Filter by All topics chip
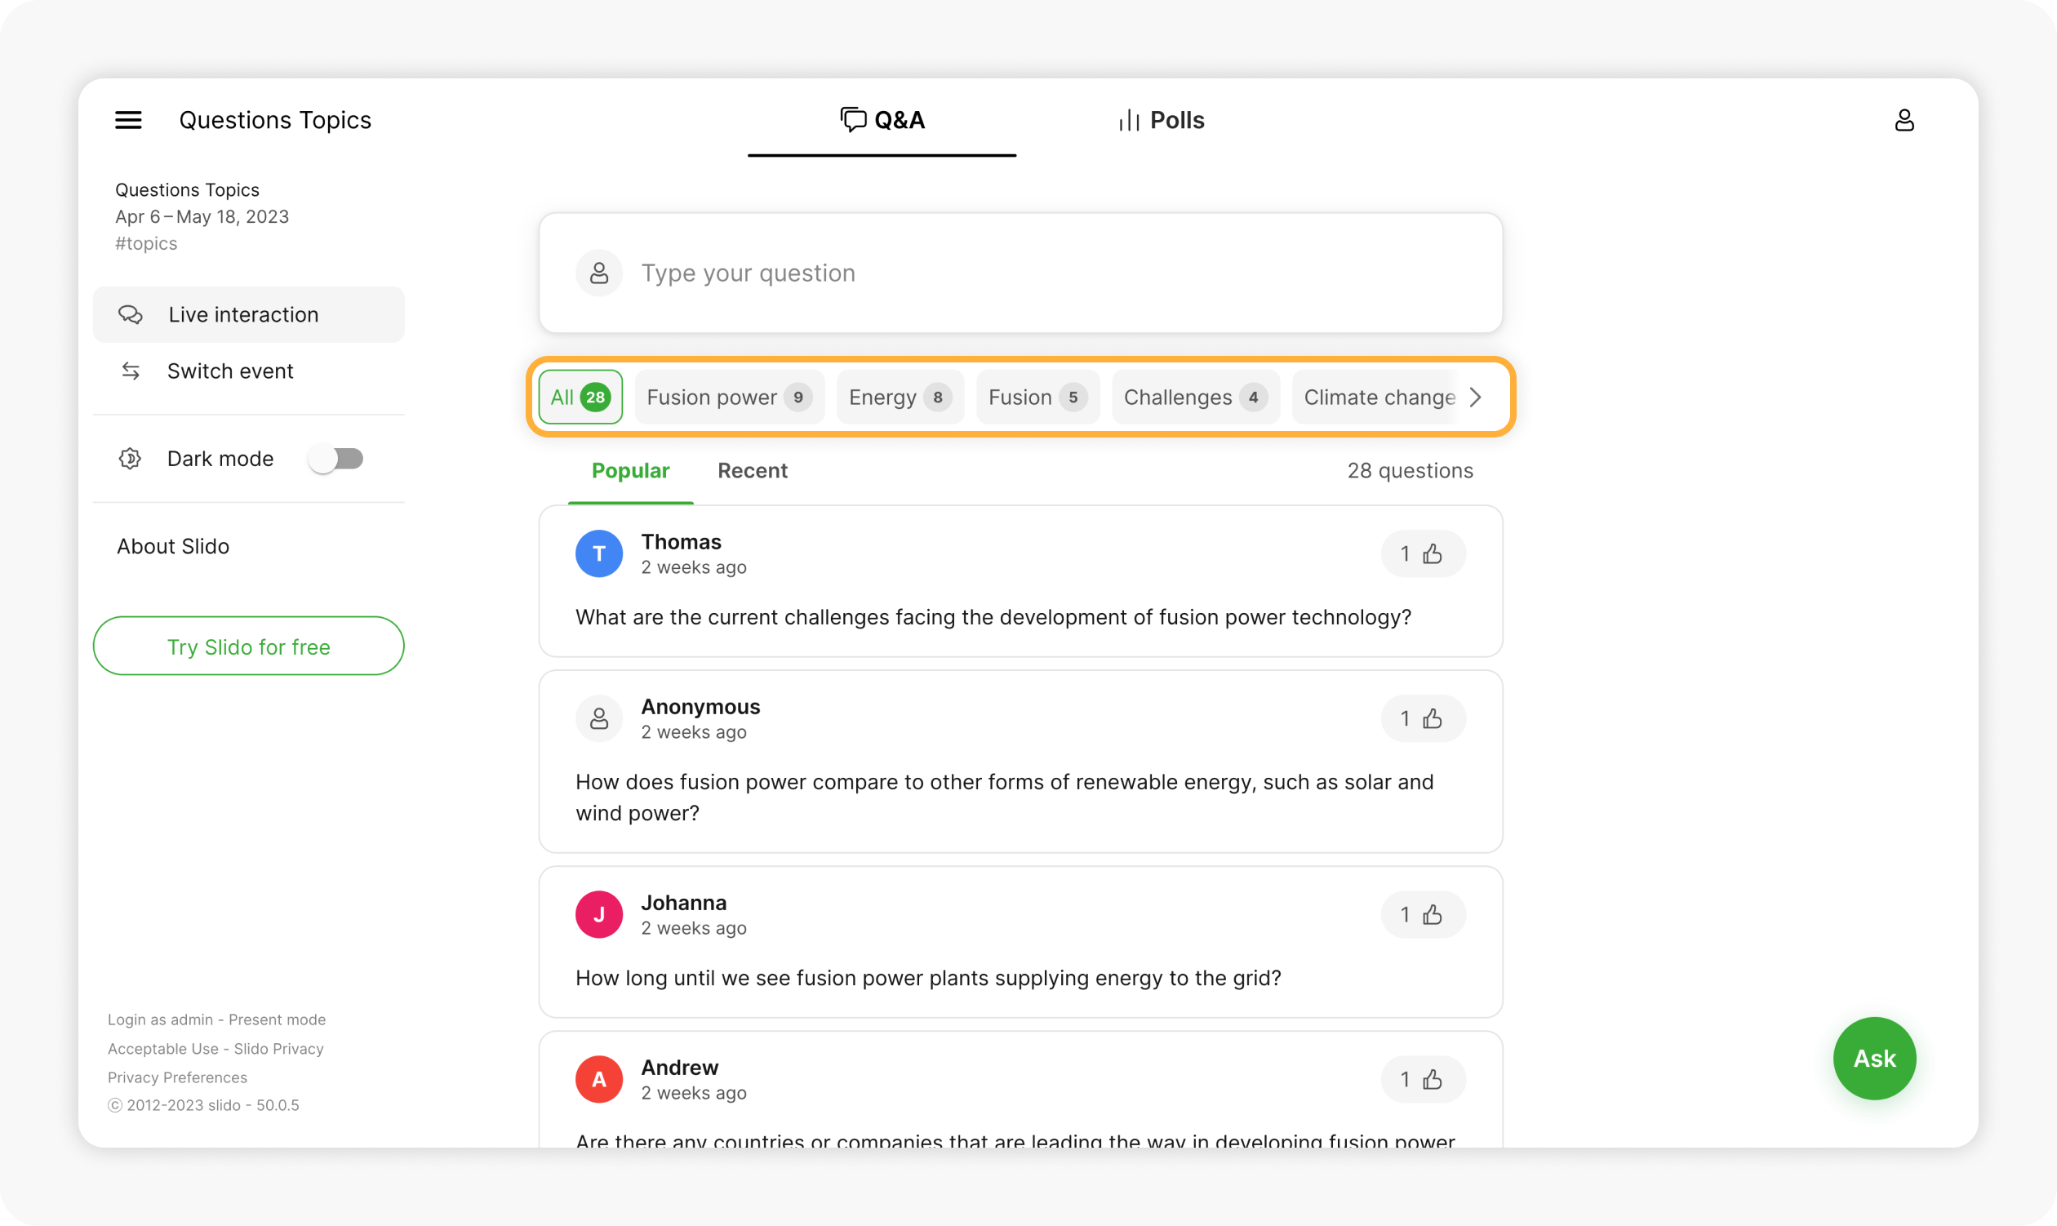 (x=580, y=398)
